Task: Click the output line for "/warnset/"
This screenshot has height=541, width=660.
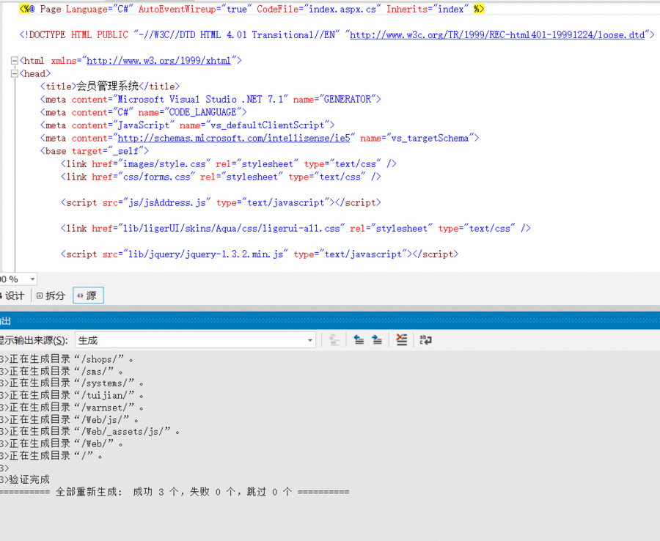Action: pyautogui.click(x=72, y=408)
